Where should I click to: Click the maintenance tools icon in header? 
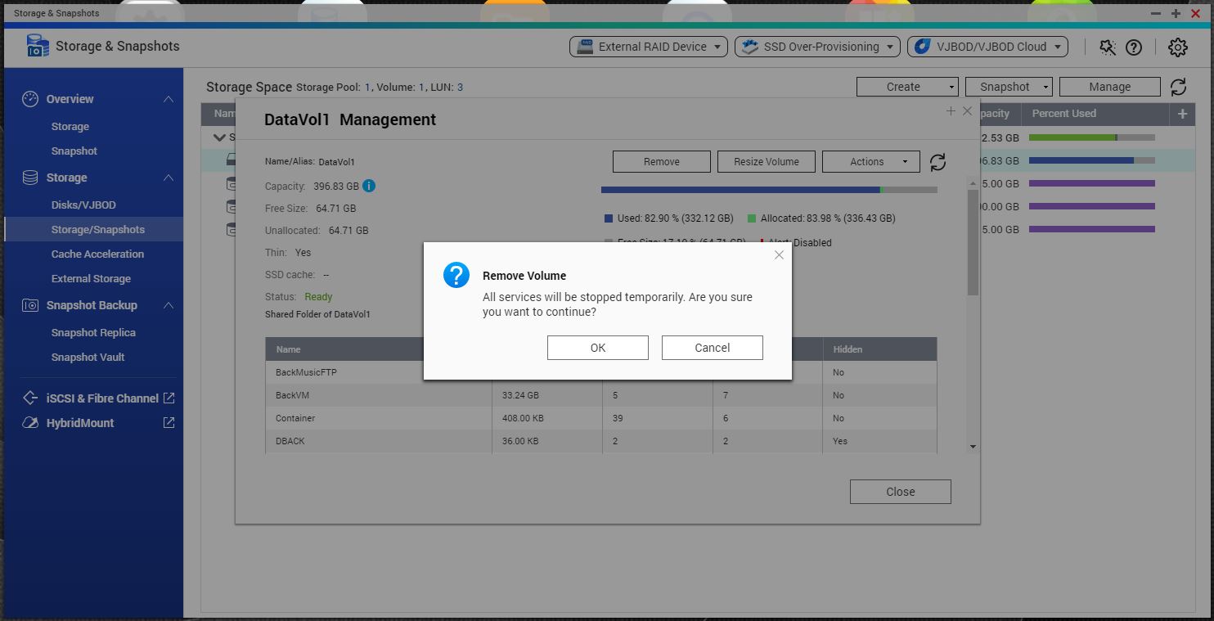click(1108, 47)
